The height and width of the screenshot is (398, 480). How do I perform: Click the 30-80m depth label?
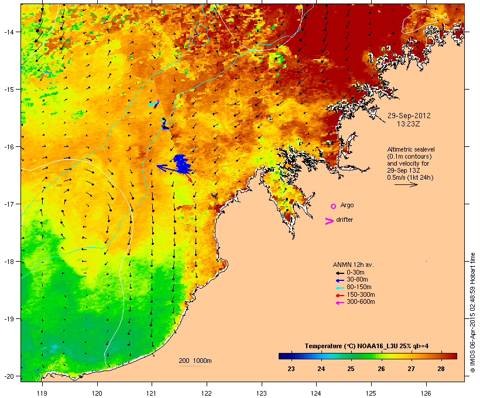pyautogui.click(x=357, y=280)
